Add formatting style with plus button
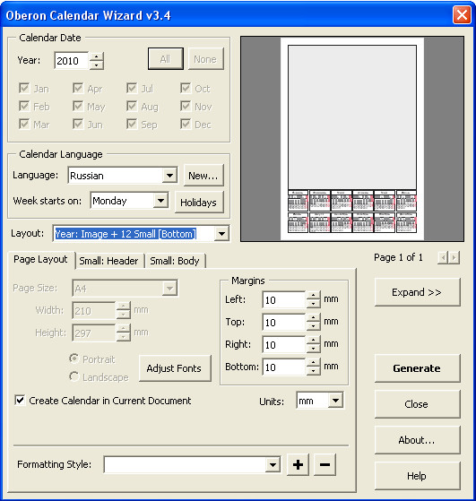The height and width of the screenshot is (501, 476). point(298,464)
